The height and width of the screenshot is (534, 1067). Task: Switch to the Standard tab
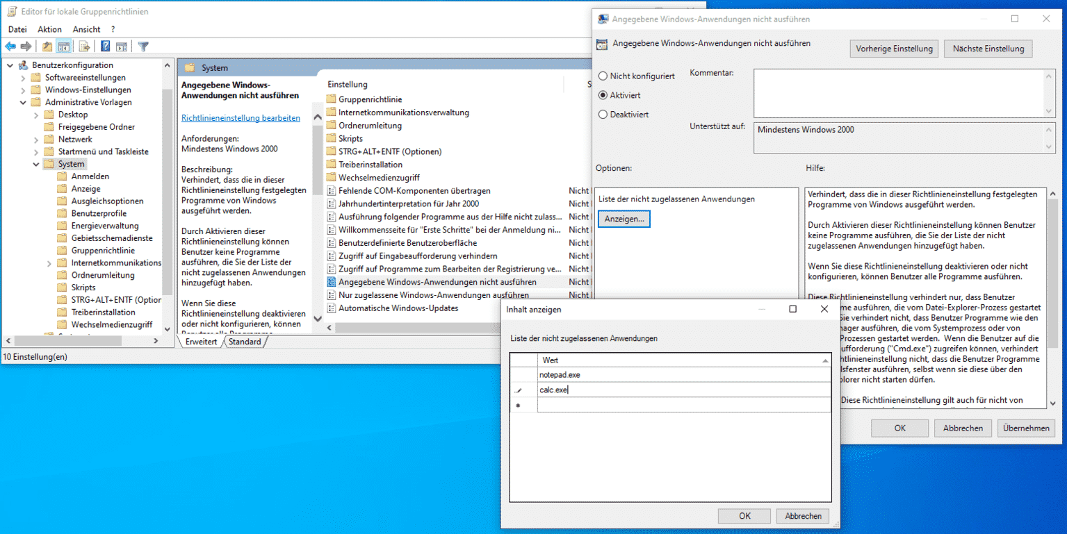[245, 341]
